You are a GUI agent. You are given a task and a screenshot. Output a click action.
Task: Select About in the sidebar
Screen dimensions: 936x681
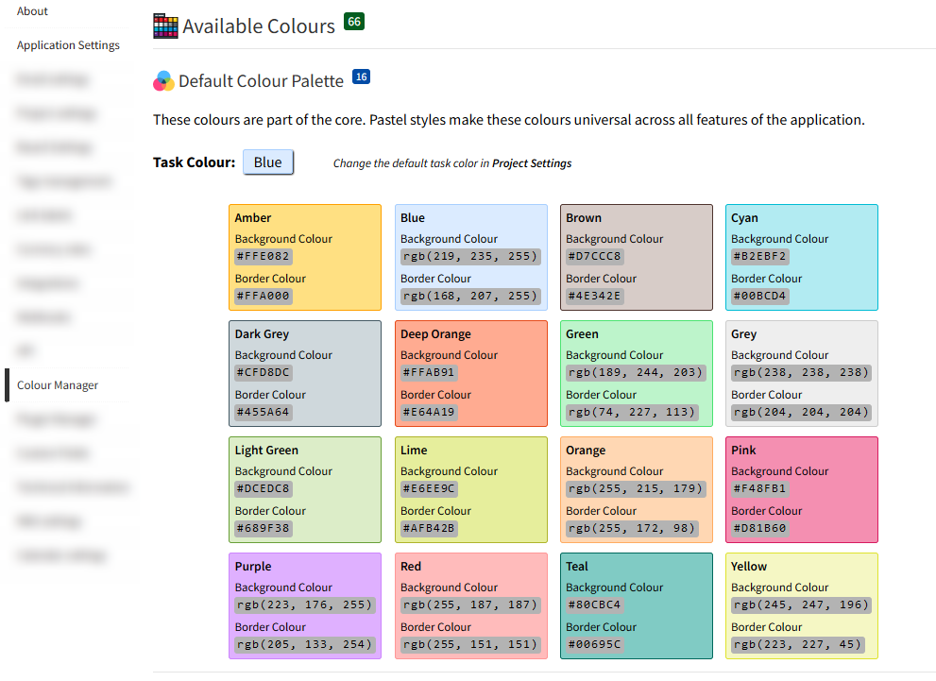coord(31,10)
